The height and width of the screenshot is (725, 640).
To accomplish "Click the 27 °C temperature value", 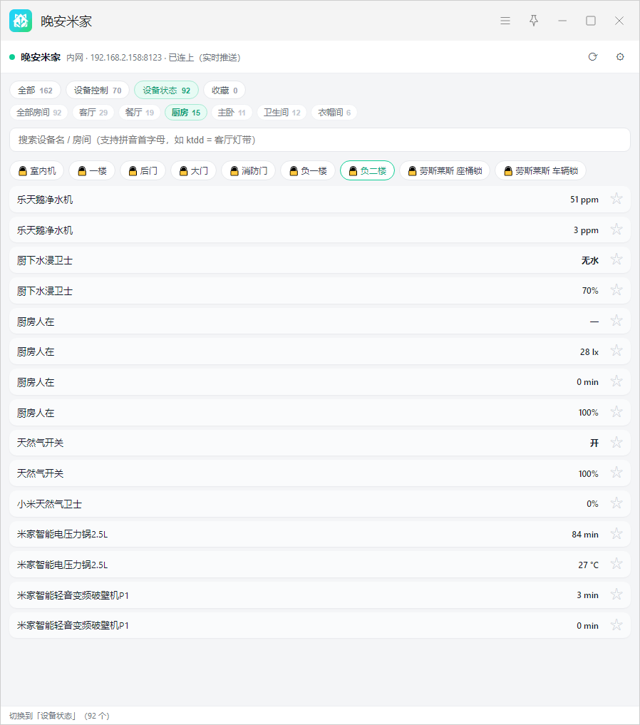I will (x=588, y=565).
